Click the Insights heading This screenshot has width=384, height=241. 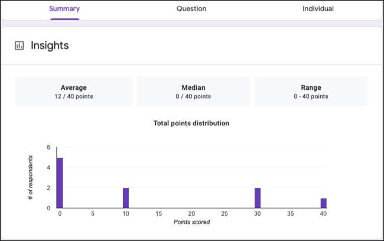coord(50,45)
